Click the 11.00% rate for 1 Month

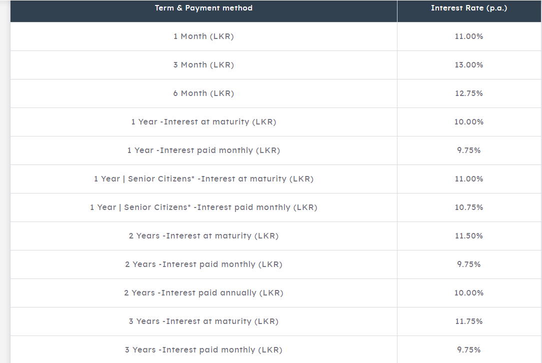pos(469,36)
